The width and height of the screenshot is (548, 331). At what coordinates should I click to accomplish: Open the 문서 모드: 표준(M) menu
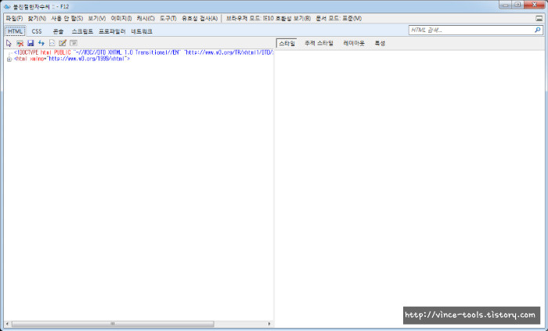coord(339,19)
